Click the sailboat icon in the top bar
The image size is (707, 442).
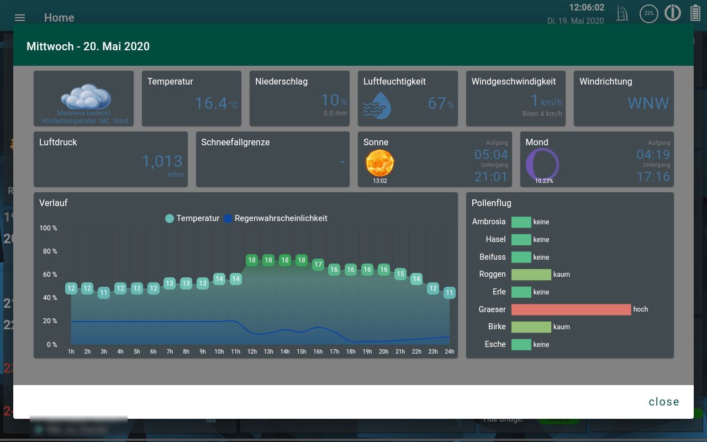[622, 14]
